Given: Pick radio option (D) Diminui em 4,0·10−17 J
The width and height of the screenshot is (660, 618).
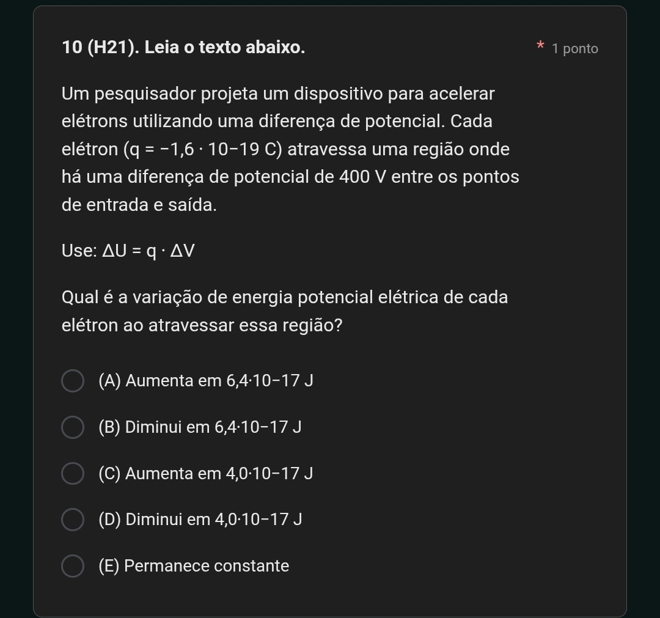Looking at the screenshot, I should (73, 520).
